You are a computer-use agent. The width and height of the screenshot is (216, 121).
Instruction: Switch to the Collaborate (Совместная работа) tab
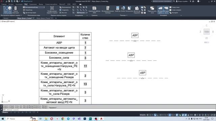[x=51, y=4]
